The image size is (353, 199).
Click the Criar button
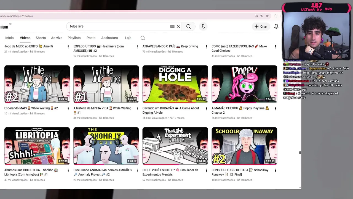click(261, 27)
